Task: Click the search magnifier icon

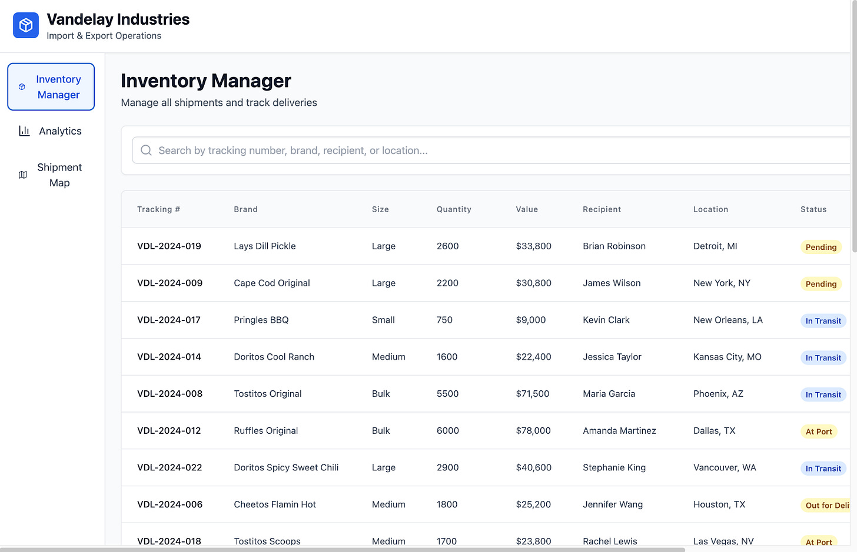Action: [147, 150]
